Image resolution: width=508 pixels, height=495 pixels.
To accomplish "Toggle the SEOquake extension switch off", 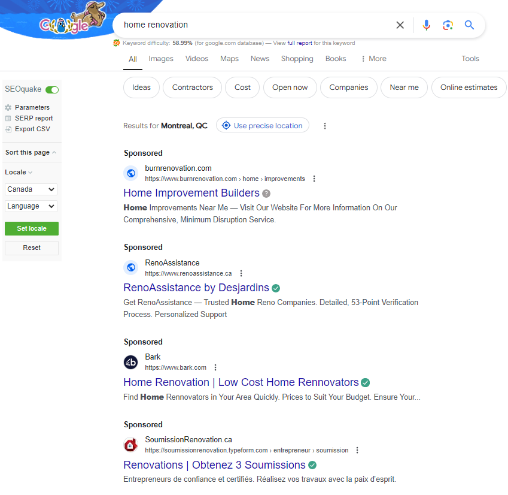I will 51,89.
